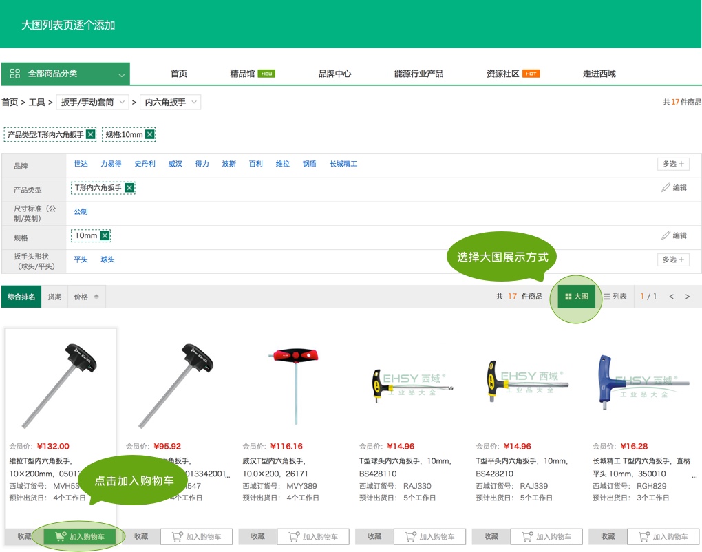Clear the 10mm chip in 规格 row

pyautogui.click(x=105, y=235)
